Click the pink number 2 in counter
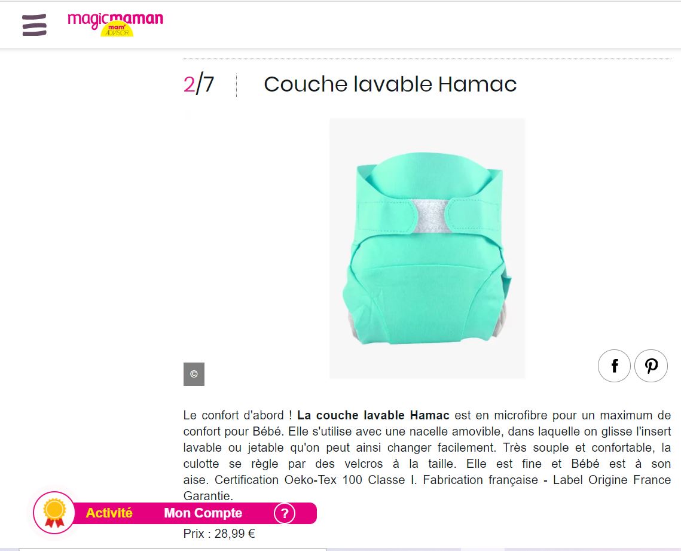681x551 pixels. [189, 84]
